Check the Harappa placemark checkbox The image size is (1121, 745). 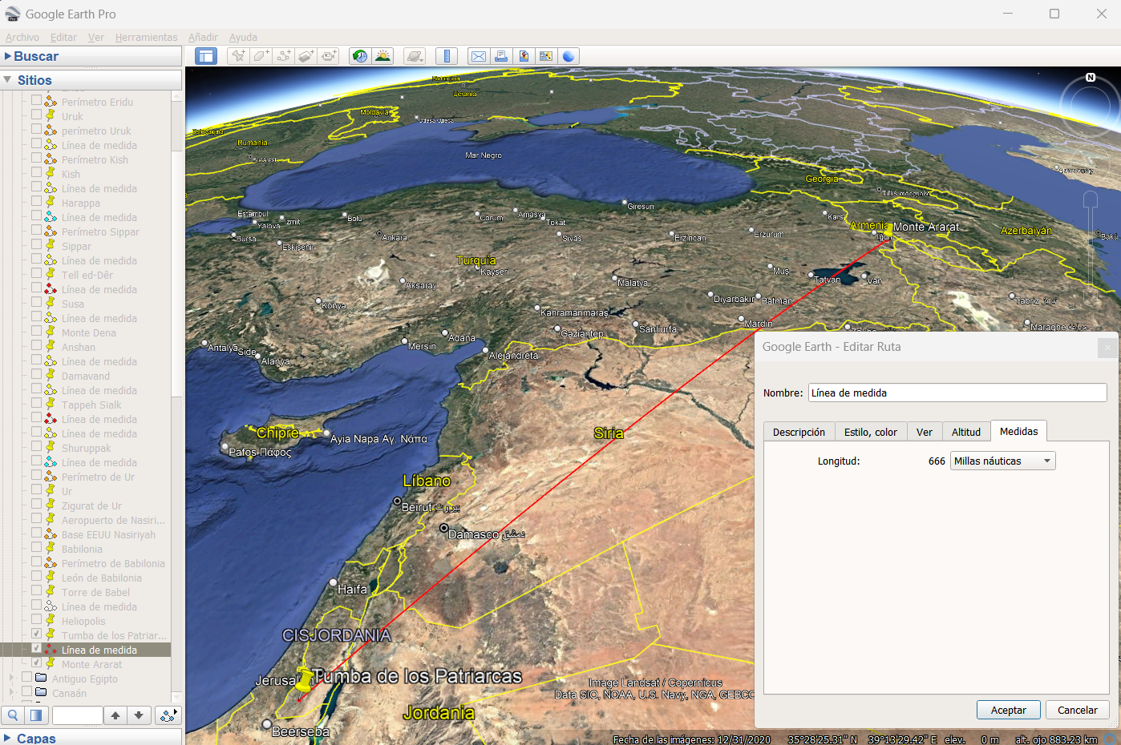[x=36, y=202]
